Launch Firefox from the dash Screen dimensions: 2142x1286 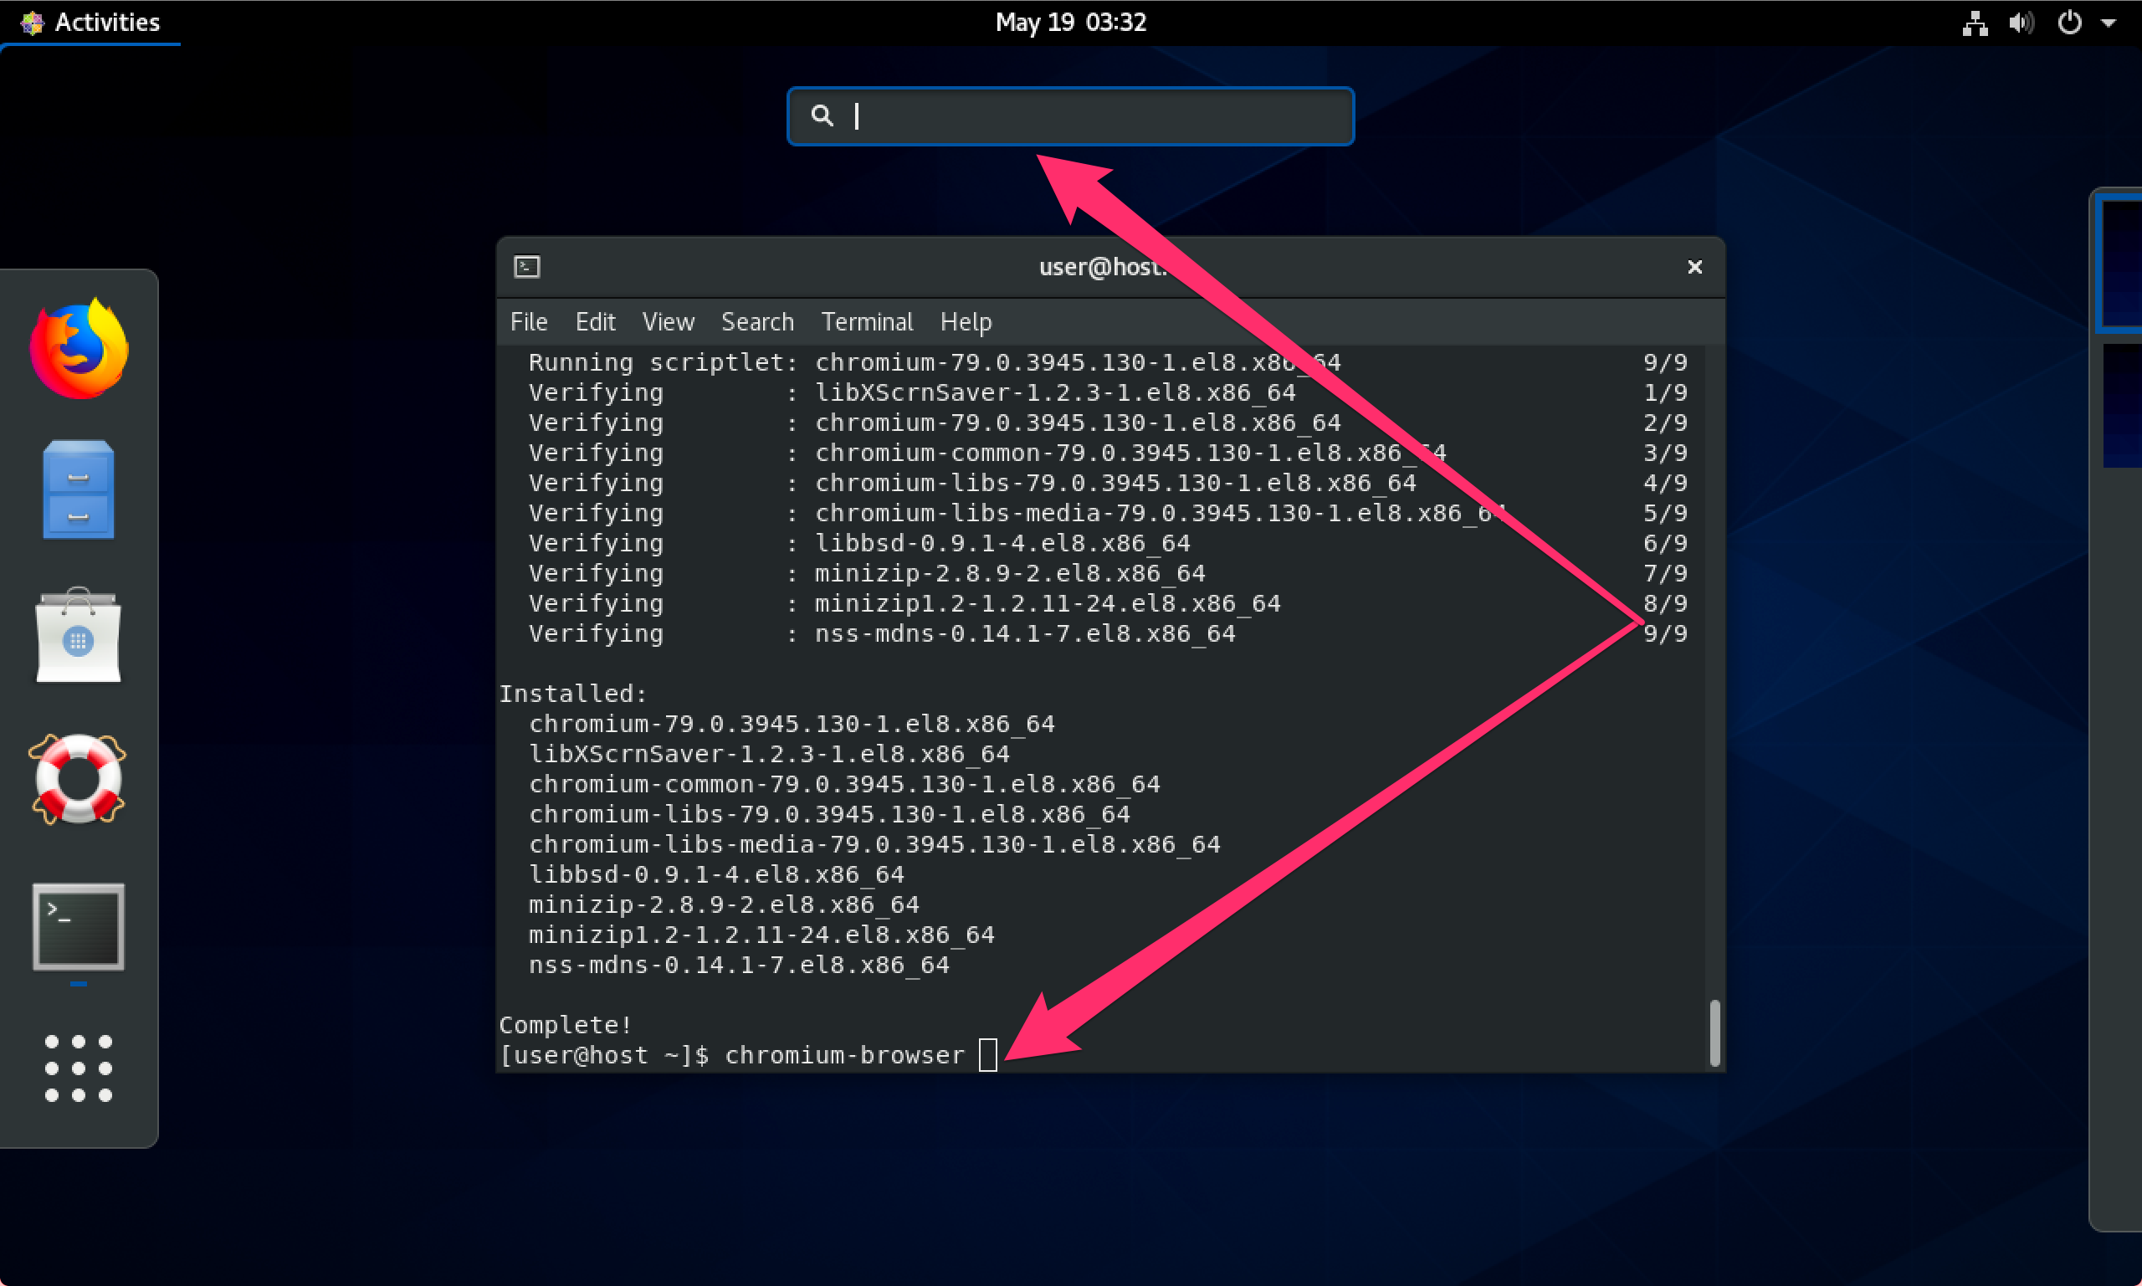(x=79, y=348)
